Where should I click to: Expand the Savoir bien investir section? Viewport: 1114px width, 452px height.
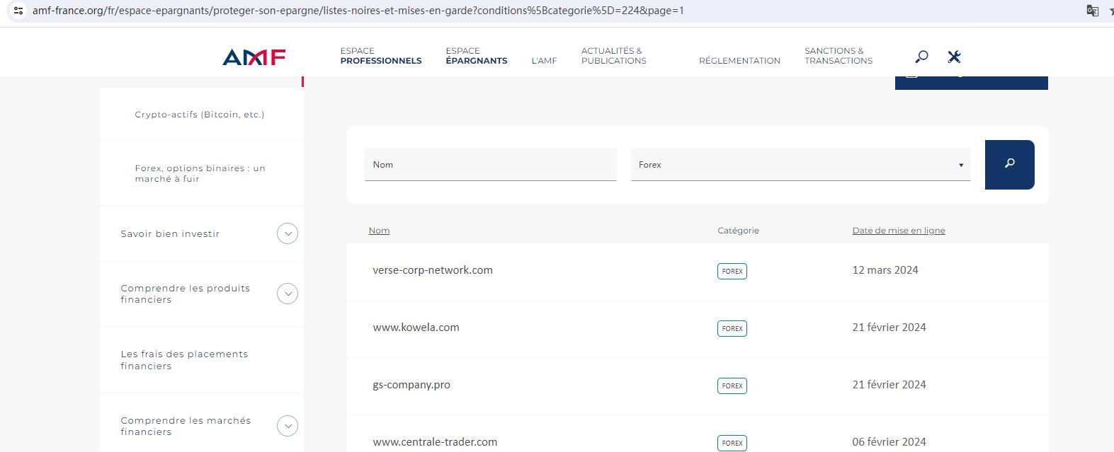tap(287, 233)
